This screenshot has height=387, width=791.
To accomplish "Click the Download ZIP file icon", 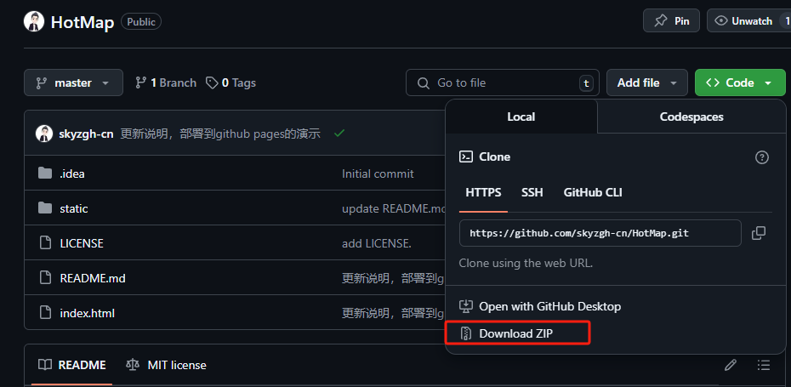I will (x=466, y=333).
